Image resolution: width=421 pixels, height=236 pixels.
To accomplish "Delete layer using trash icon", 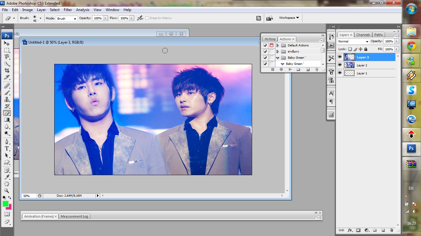I will (x=391, y=230).
